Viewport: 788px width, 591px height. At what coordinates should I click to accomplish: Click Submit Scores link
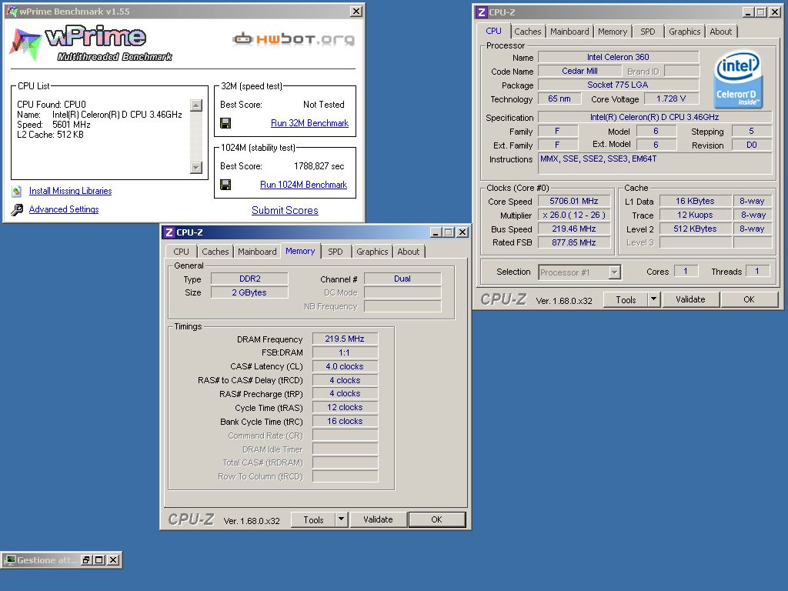pos(285,210)
